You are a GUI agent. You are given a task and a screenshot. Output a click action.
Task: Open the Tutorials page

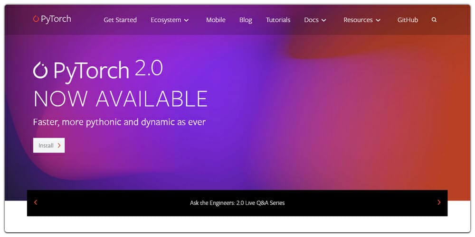(x=278, y=20)
